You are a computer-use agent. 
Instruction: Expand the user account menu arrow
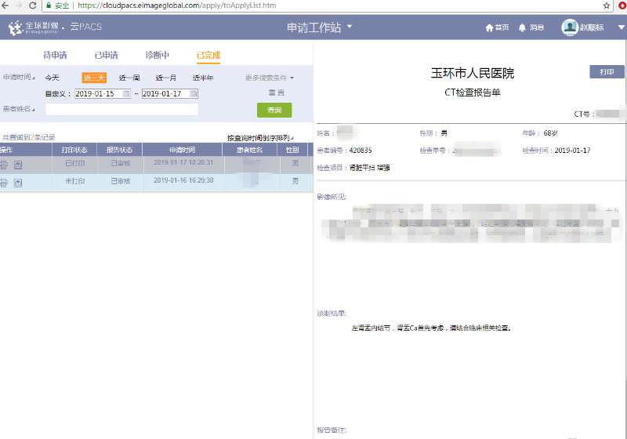click(622, 27)
